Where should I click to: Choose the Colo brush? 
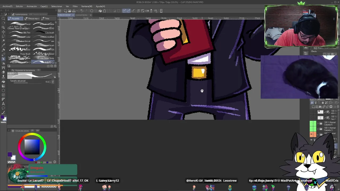point(43,33)
